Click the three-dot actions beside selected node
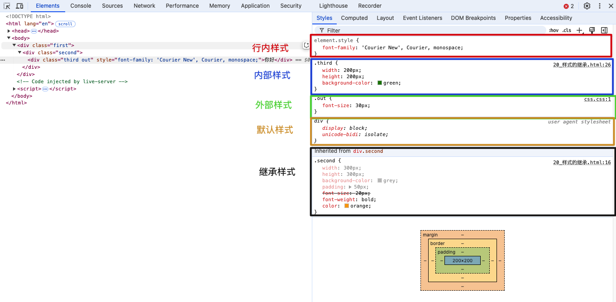This screenshot has height=302, width=616. point(3,60)
